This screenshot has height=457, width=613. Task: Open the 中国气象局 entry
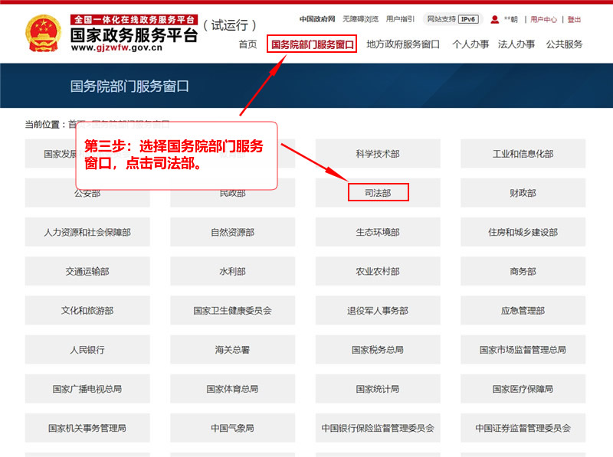pyautogui.click(x=232, y=428)
